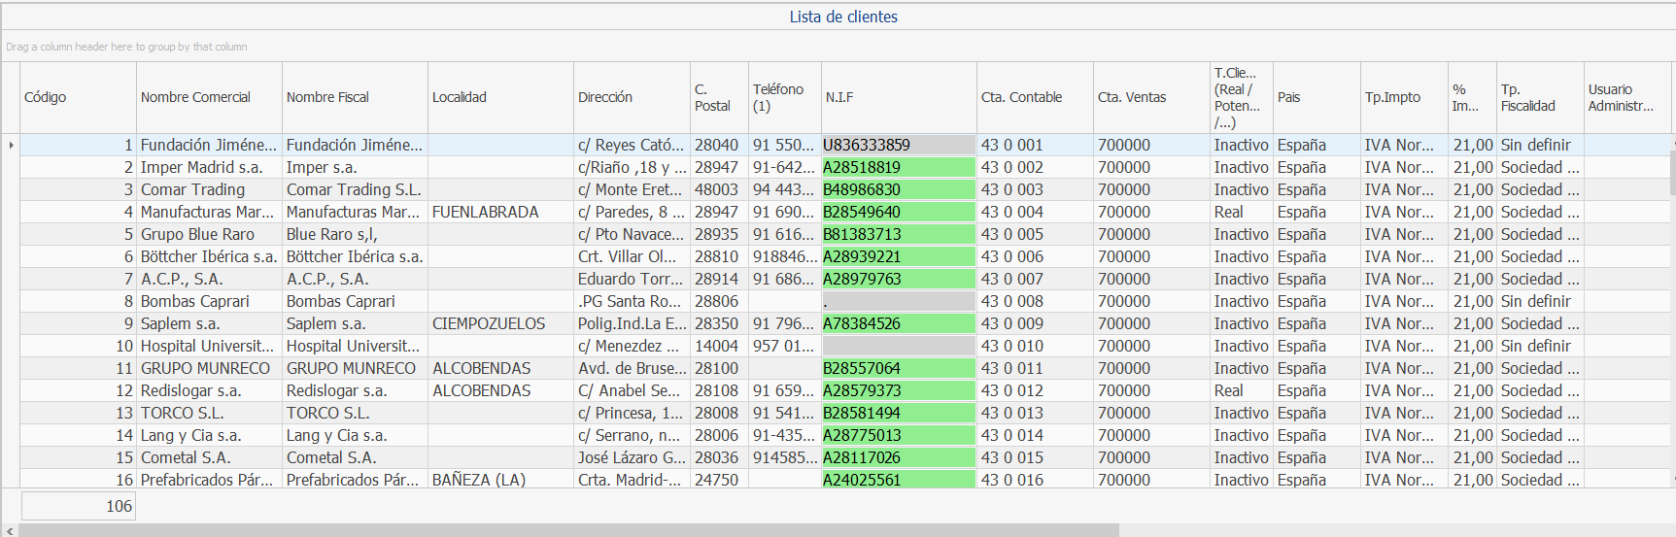Sort the list by Localidad header

coord(460,97)
